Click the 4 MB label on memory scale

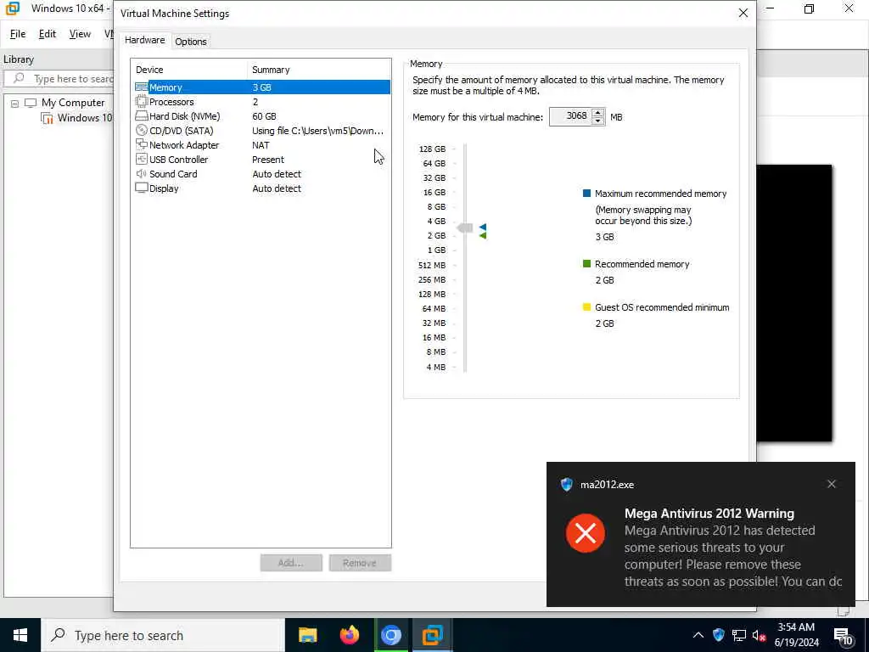(x=435, y=367)
